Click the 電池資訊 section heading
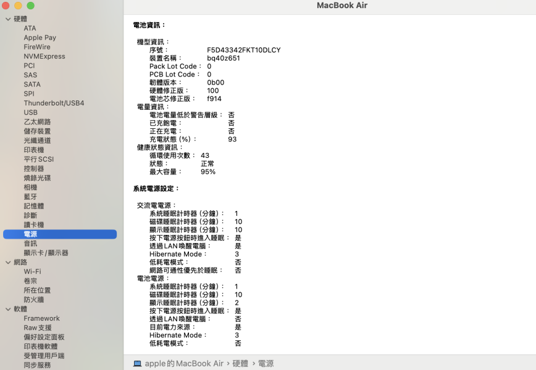536x370 pixels. click(x=149, y=25)
